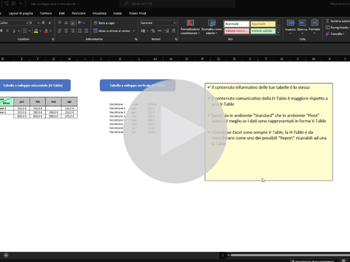Click the Riempimento fill icon
The width and height of the screenshot is (350, 262).
[x=327, y=28]
